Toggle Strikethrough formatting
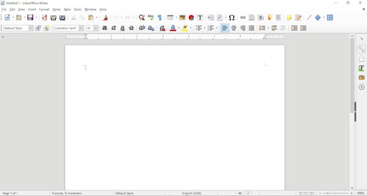 131,28
